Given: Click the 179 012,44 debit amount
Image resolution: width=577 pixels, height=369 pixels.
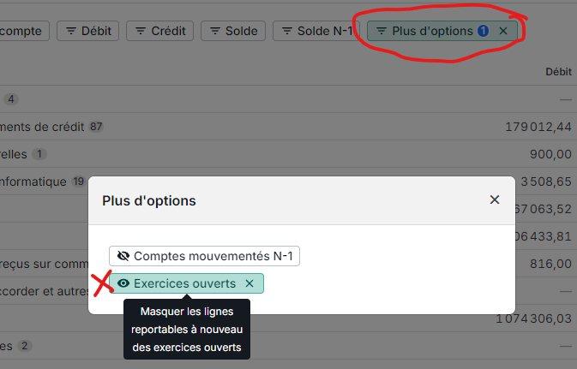Looking at the screenshot, I should (538, 127).
